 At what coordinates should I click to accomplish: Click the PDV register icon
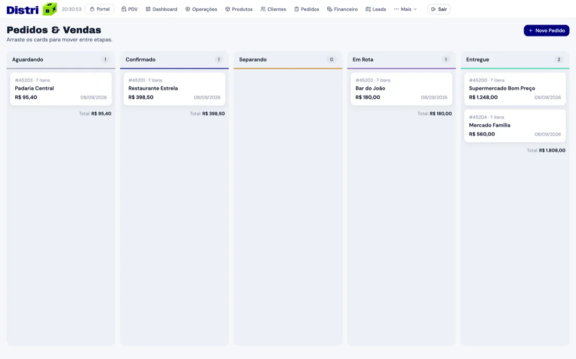click(124, 9)
